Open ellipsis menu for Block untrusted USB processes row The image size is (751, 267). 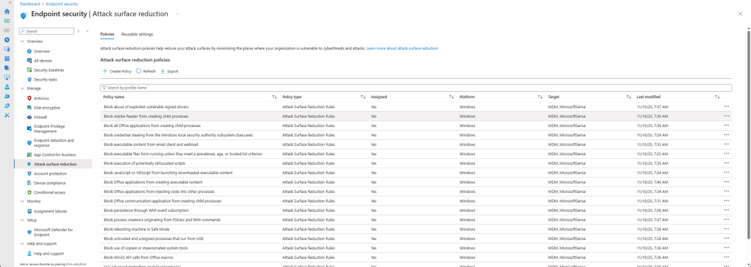point(726,238)
